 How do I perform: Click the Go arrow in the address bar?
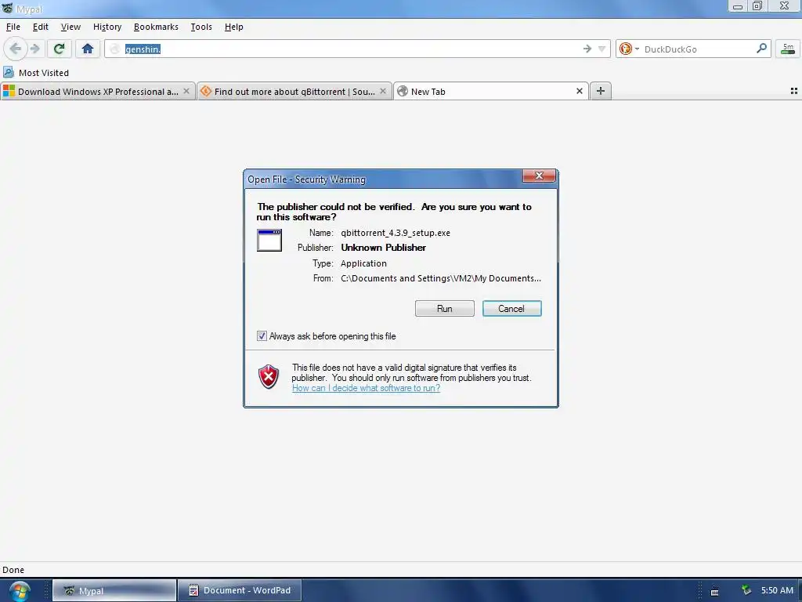(x=587, y=49)
